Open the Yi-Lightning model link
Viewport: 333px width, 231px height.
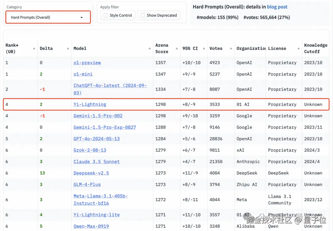point(90,104)
